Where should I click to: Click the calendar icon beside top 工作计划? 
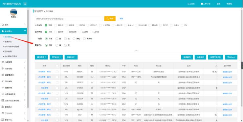[202, 4]
